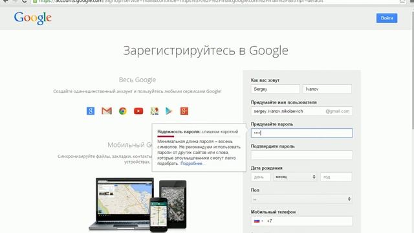Click the Дата рождения label
Image resolution: width=414 pixels, height=233 pixels.
pyautogui.click(x=267, y=168)
